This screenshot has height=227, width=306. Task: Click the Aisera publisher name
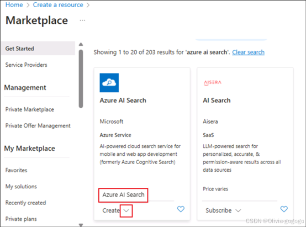210,122
